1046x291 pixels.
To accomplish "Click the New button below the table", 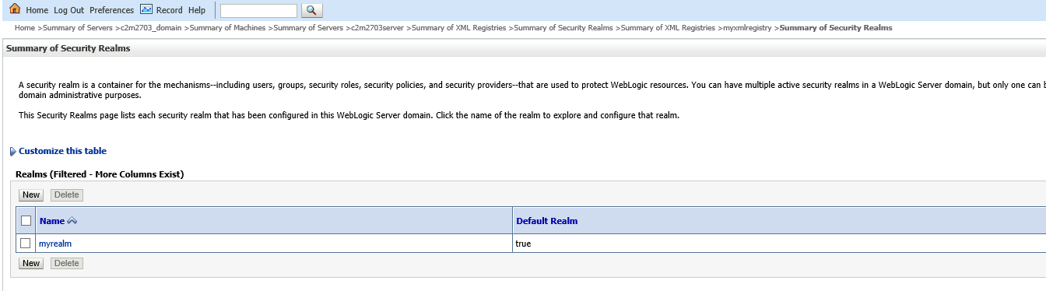I will pos(31,263).
